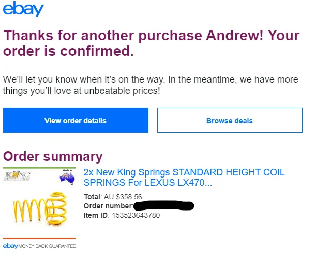Click the SPRINGS For LEXUS LX470 title line
This screenshot has height=258, width=316.
pyautogui.click(x=148, y=183)
